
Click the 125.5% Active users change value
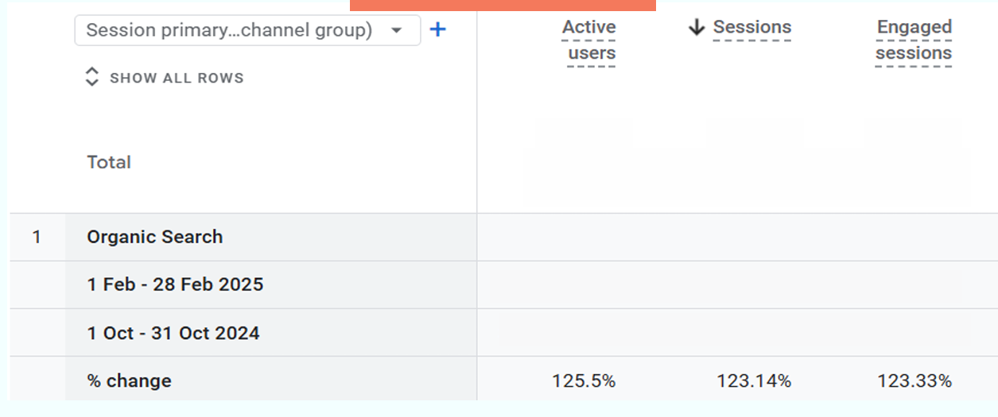pos(584,381)
